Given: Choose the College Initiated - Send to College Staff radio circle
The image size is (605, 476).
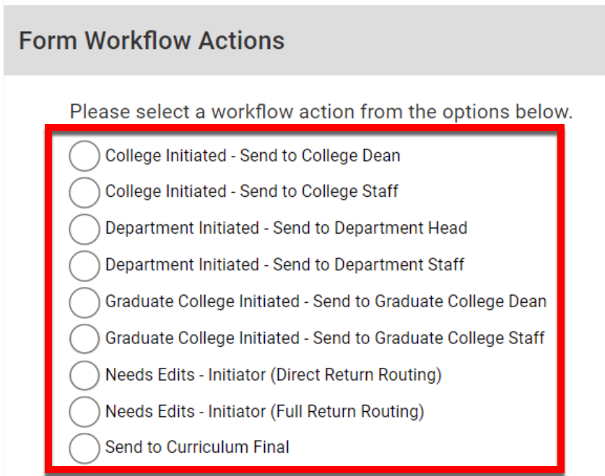Looking at the screenshot, I should 84,193.
